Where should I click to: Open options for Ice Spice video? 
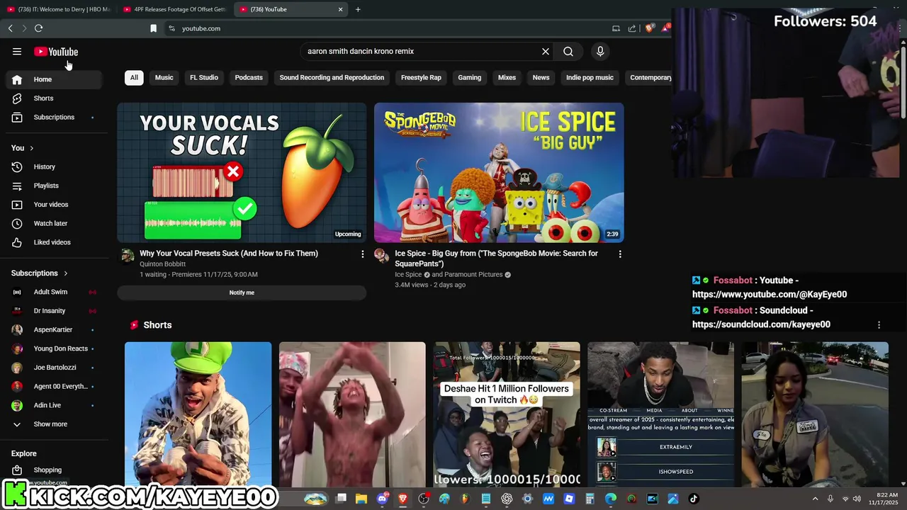click(x=620, y=254)
